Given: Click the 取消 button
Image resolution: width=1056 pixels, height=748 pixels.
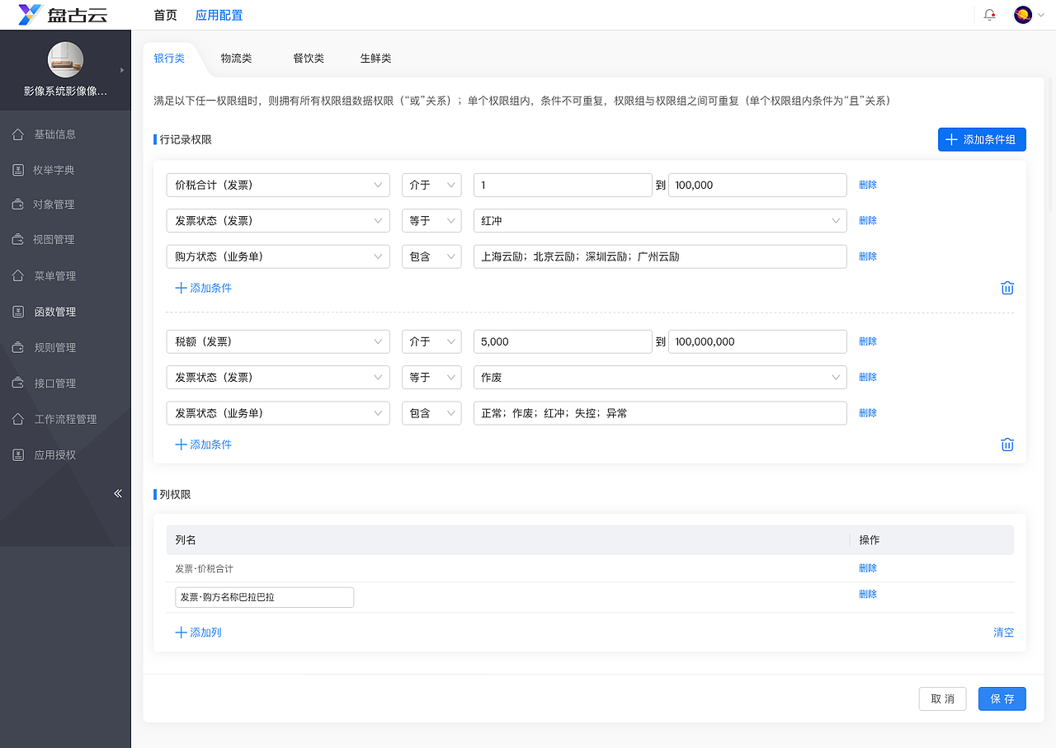Looking at the screenshot, I should pyautogui.click(x=943, y=699).
